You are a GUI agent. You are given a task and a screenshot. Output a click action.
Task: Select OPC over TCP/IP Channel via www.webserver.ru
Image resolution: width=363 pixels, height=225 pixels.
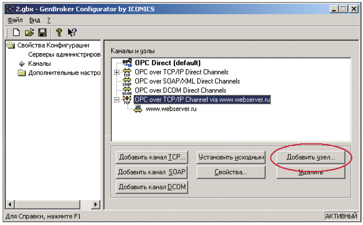click(x=202, y=100)
